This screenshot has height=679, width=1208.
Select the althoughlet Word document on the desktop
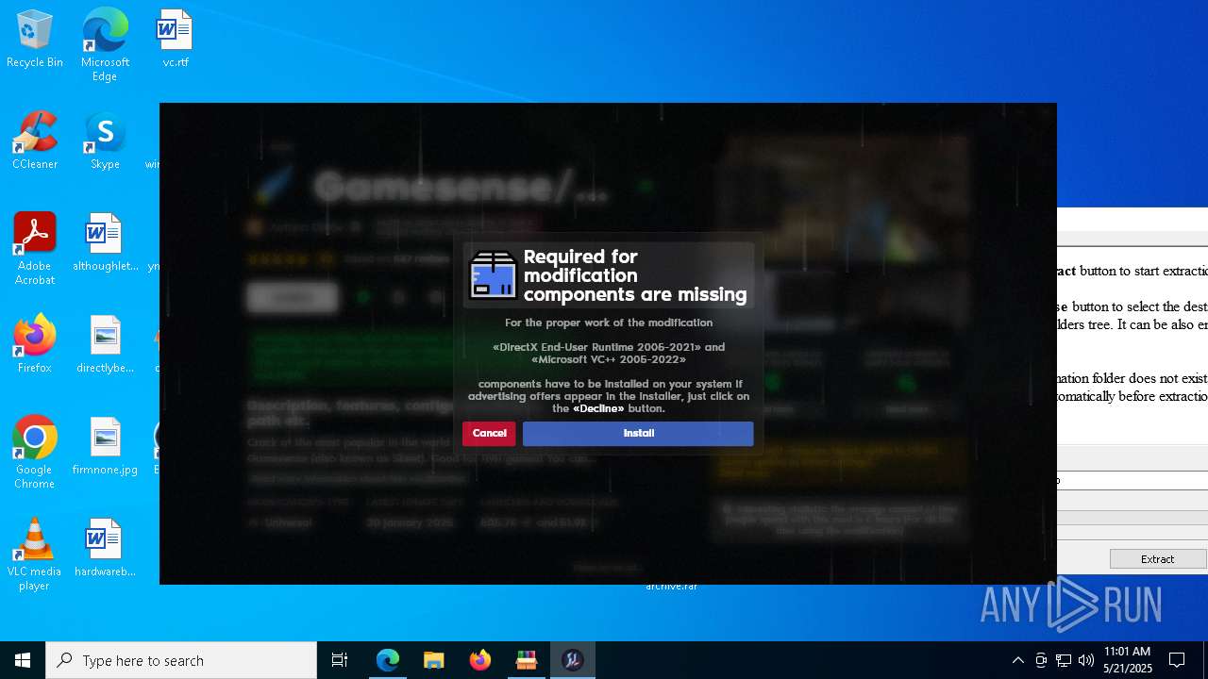point(105,242)
